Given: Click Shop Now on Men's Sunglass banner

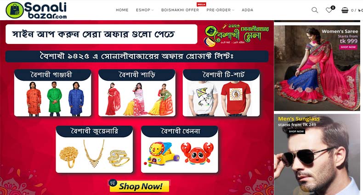Looking at the screenshot, I should tap(296, 131).
